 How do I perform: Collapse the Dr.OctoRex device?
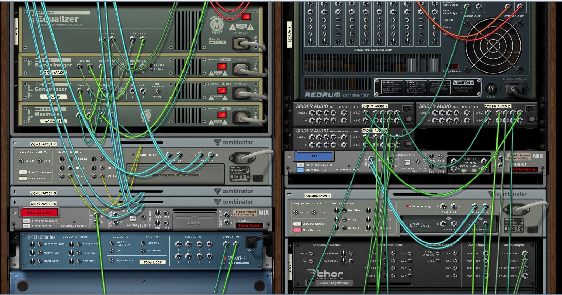pyautogui.click(x=15, y=237)
